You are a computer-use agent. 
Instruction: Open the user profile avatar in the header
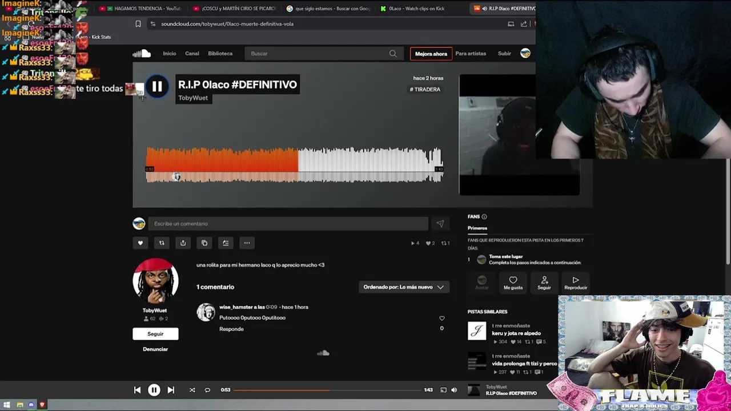pyautogui.click(x=525, y=54)
